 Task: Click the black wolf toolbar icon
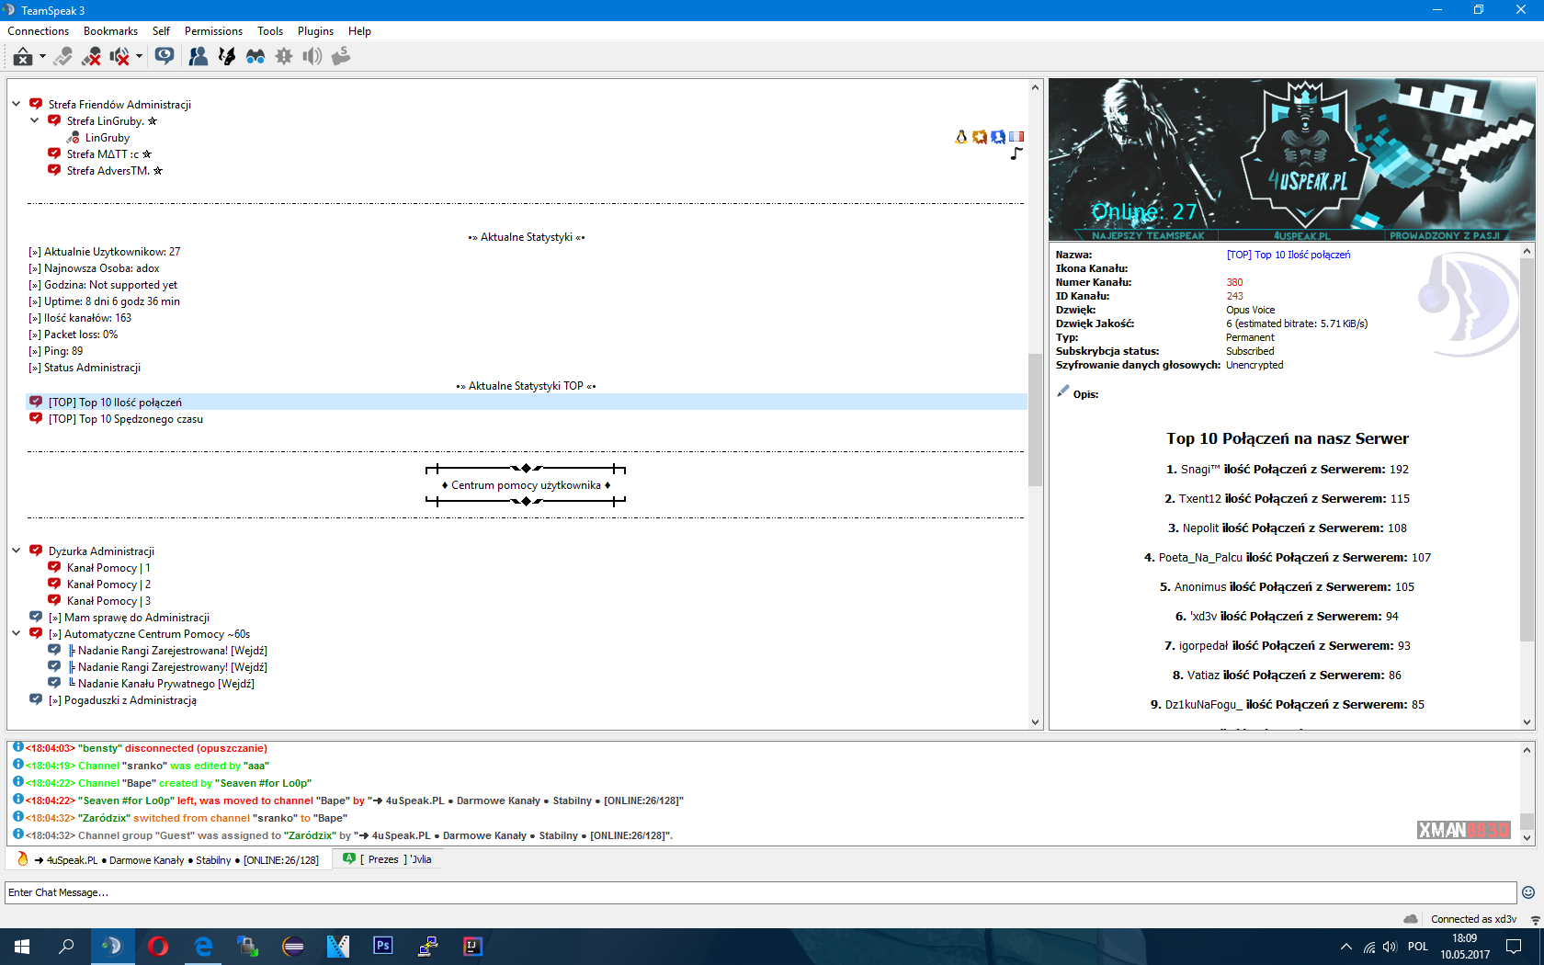(226, 57)
